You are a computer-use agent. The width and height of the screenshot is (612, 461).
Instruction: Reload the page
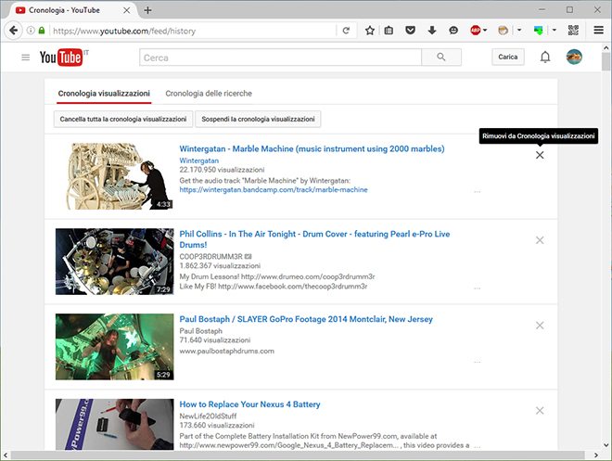pyautogui.click(x=346, y=31)
